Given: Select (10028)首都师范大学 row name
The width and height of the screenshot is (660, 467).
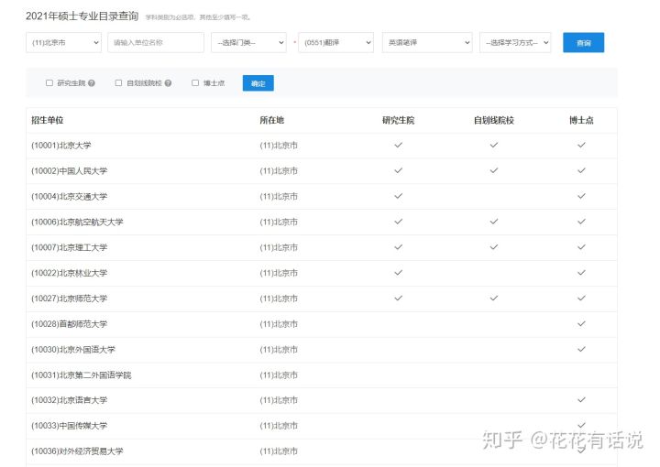Looking at the screenshot, I should tap(69, 324).
